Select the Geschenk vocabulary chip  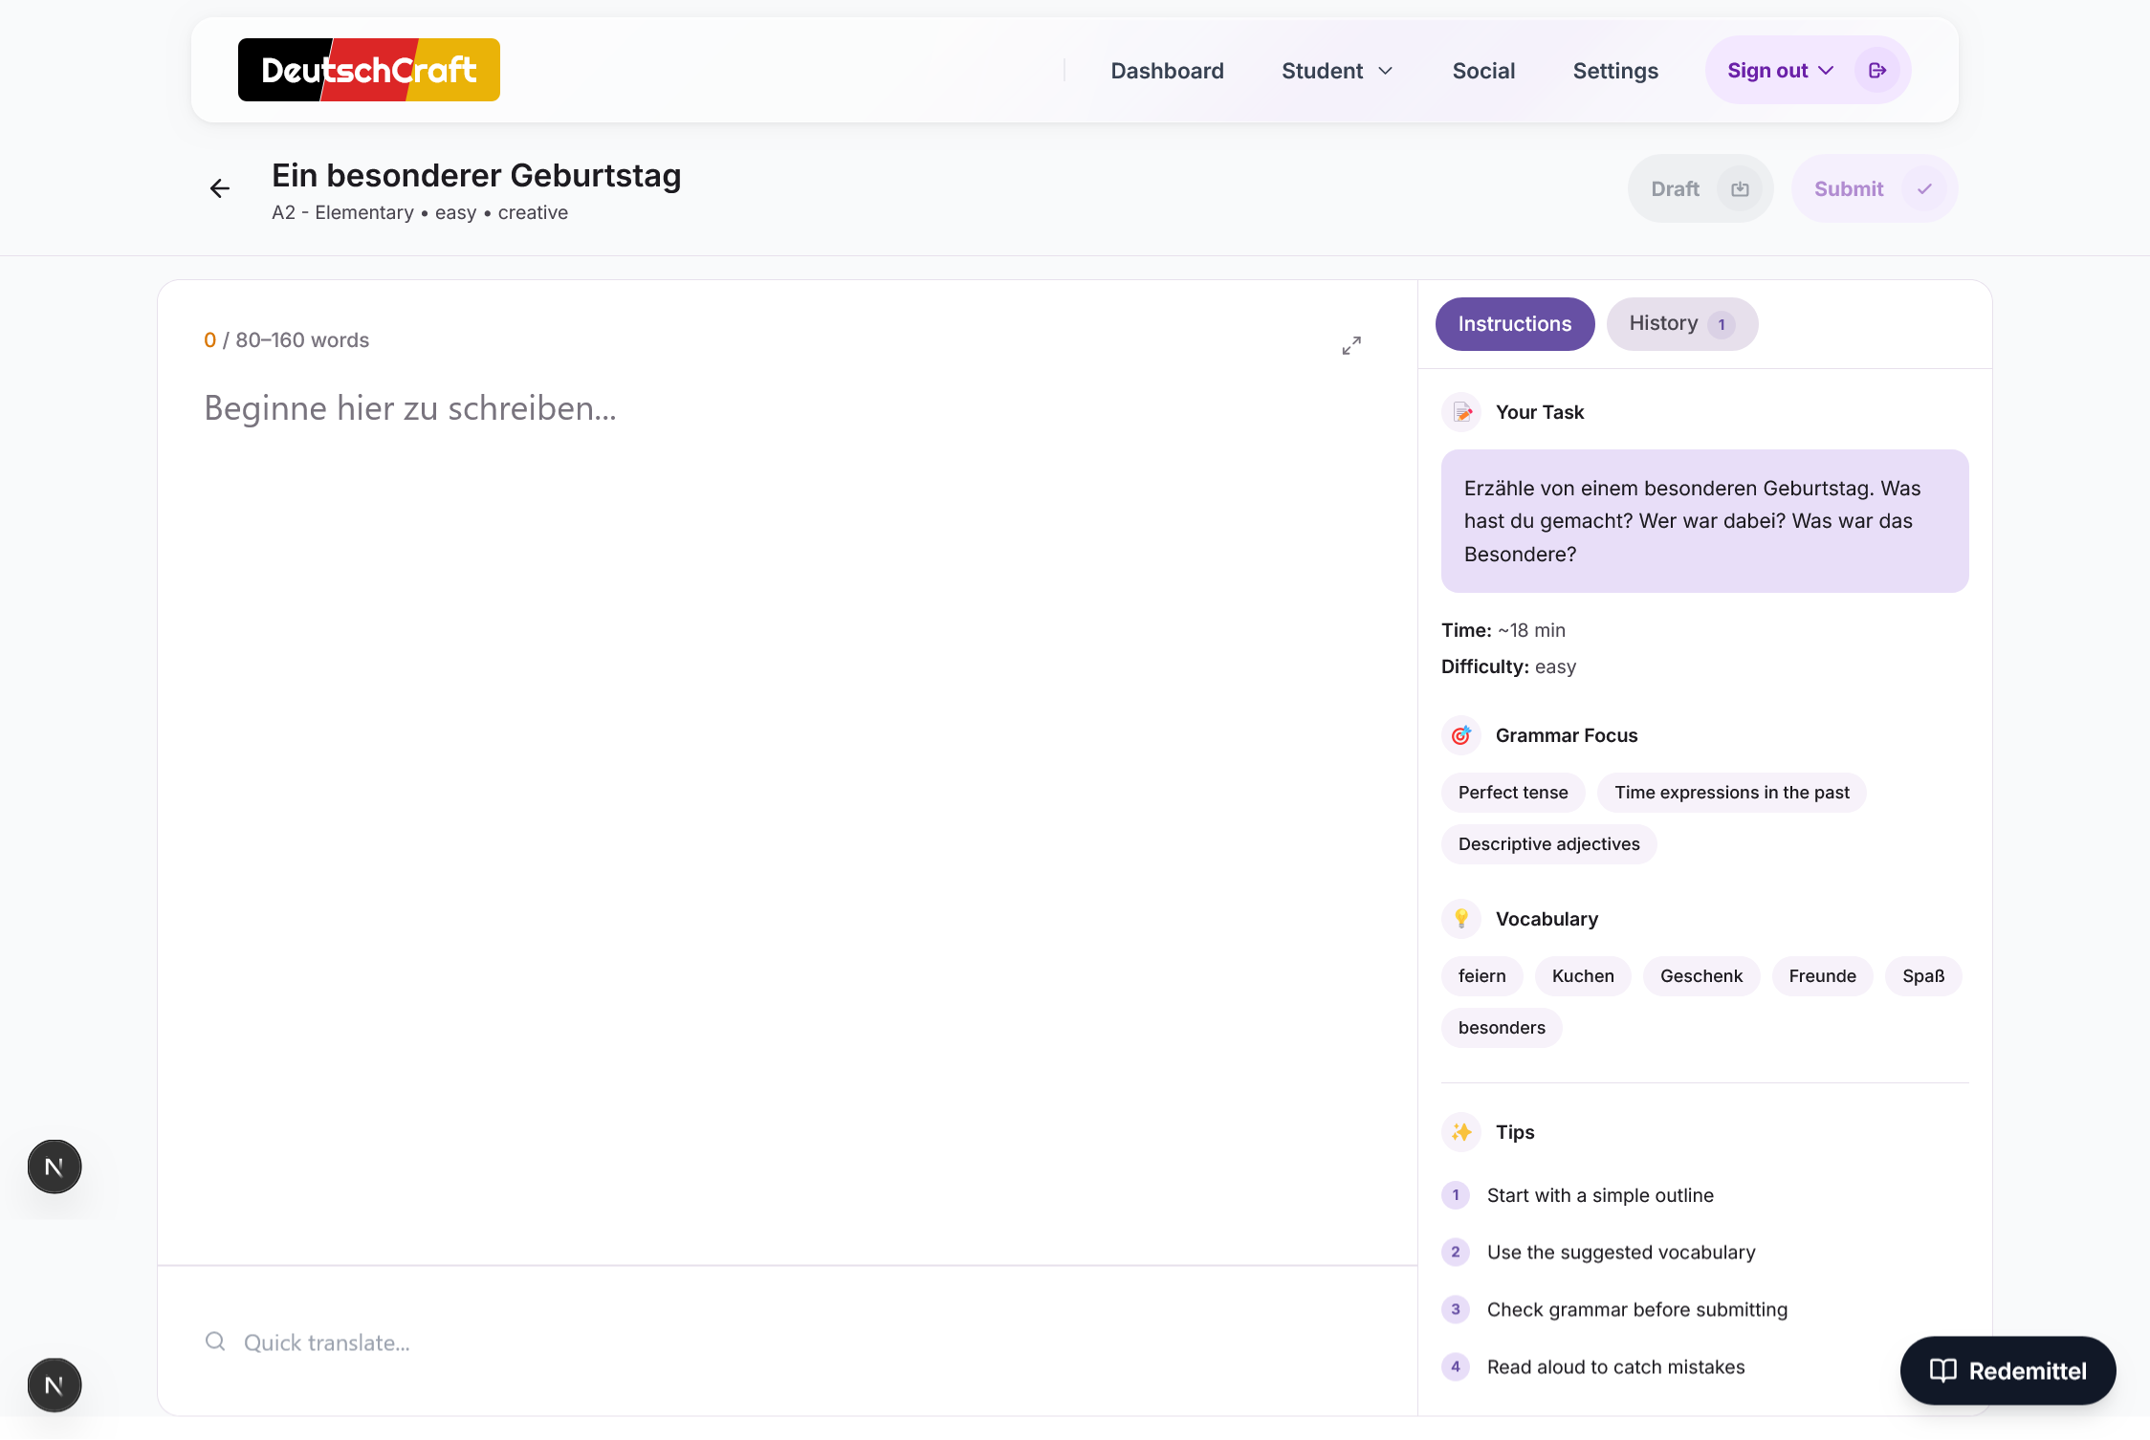pos(1700,976)
